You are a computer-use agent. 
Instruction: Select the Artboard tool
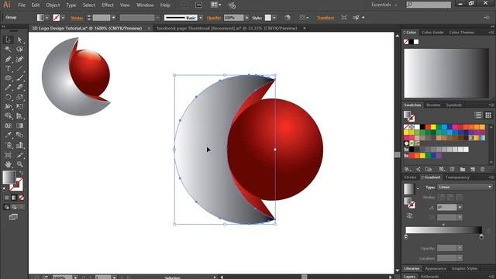(8, 155)
